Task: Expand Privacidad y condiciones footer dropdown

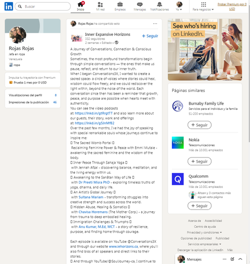Action: (205, 232)
